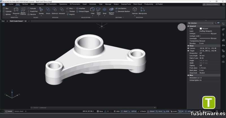Click the Interfere tool
226x118 pixels.
(x=81, y=8)
